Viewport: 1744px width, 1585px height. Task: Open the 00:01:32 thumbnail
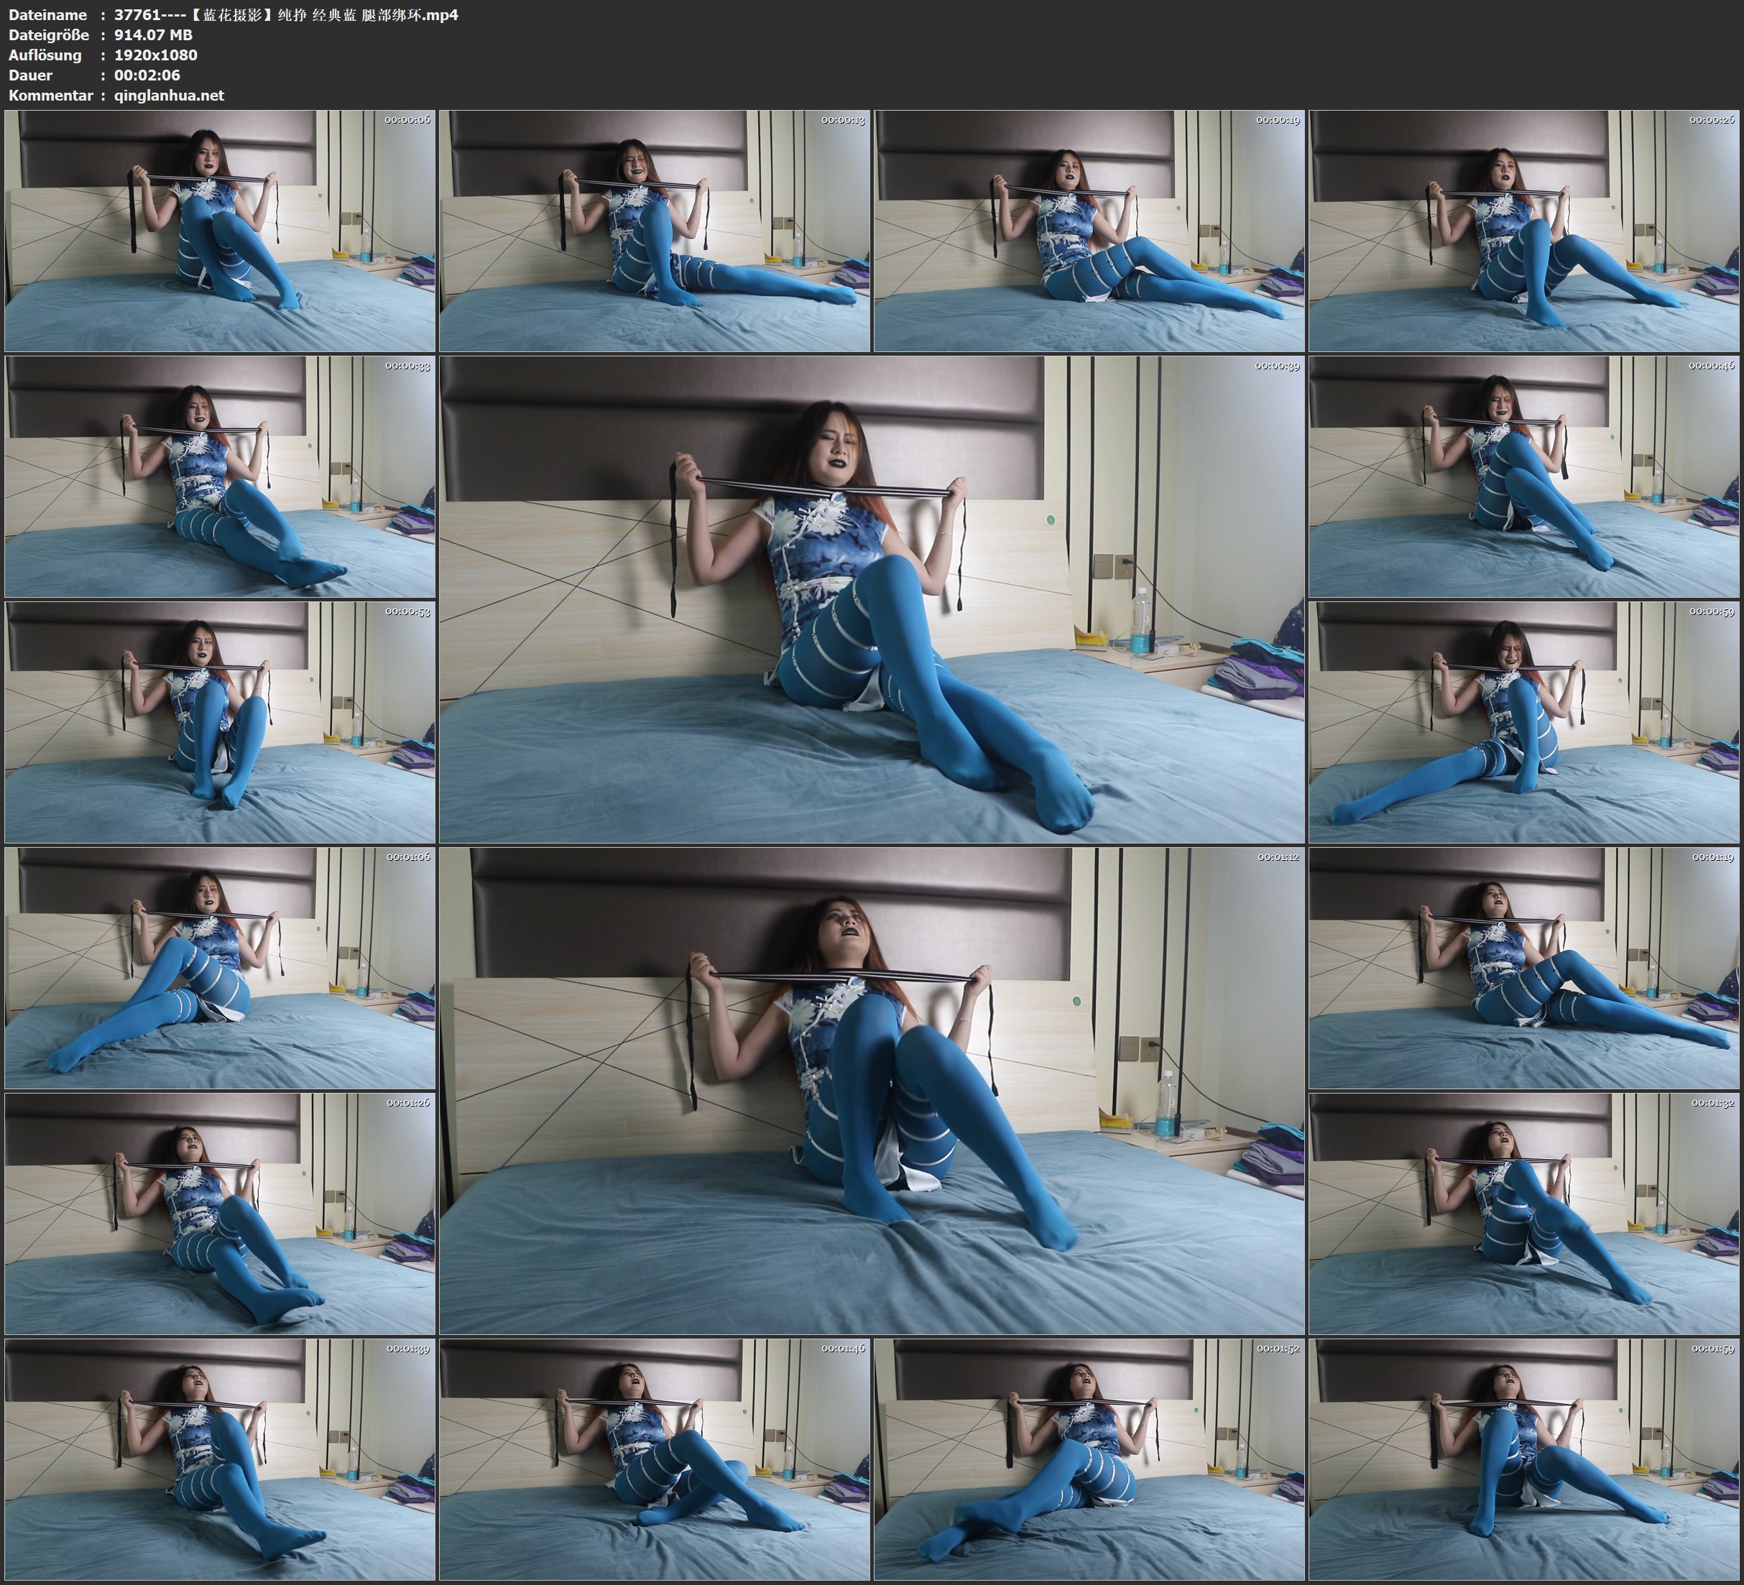(1524, 1213)
